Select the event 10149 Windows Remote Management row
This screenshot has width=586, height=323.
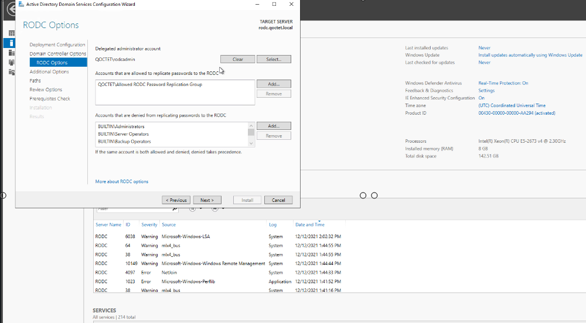click(x=218, y=263)
